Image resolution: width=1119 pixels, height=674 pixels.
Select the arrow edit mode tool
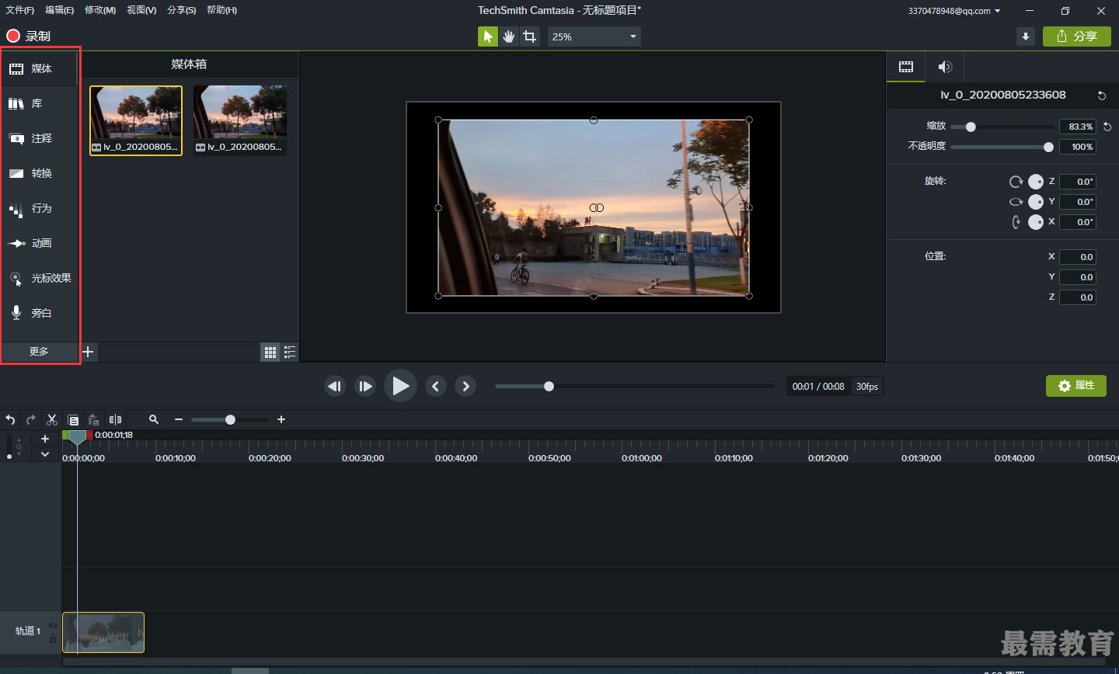pyautogui.click(x=488, y=36)
